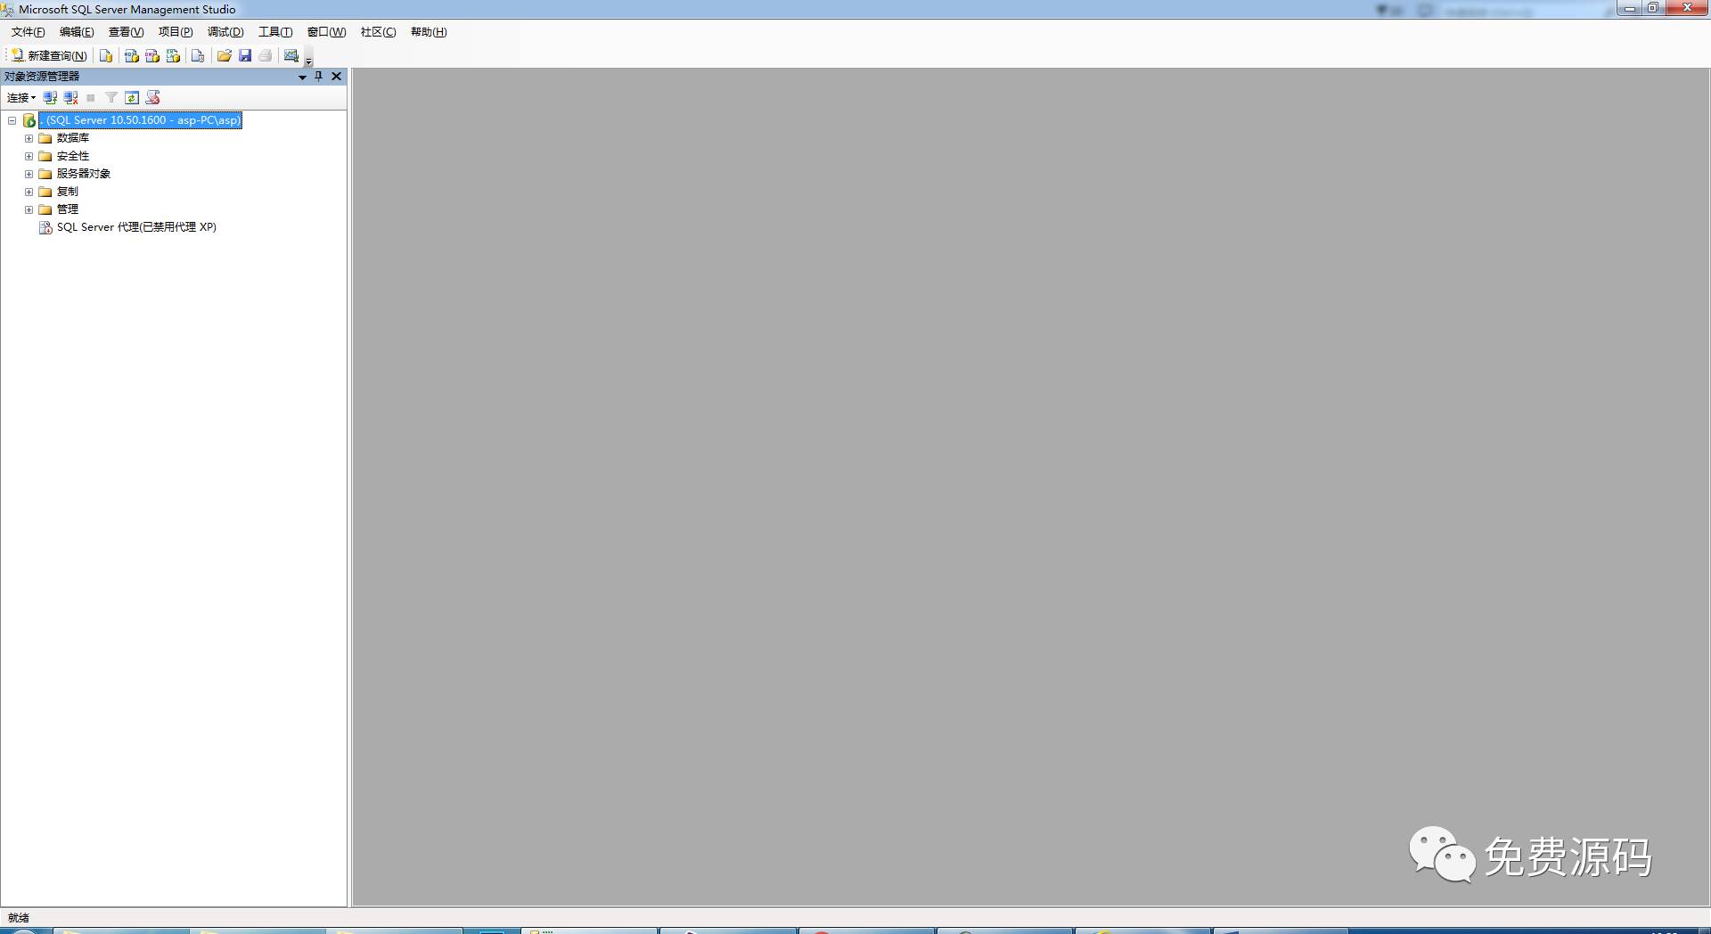This screenshot has height=934, width=1711.
Task: Click the 安全性 folder icon
Action: [x=45, y=156]
